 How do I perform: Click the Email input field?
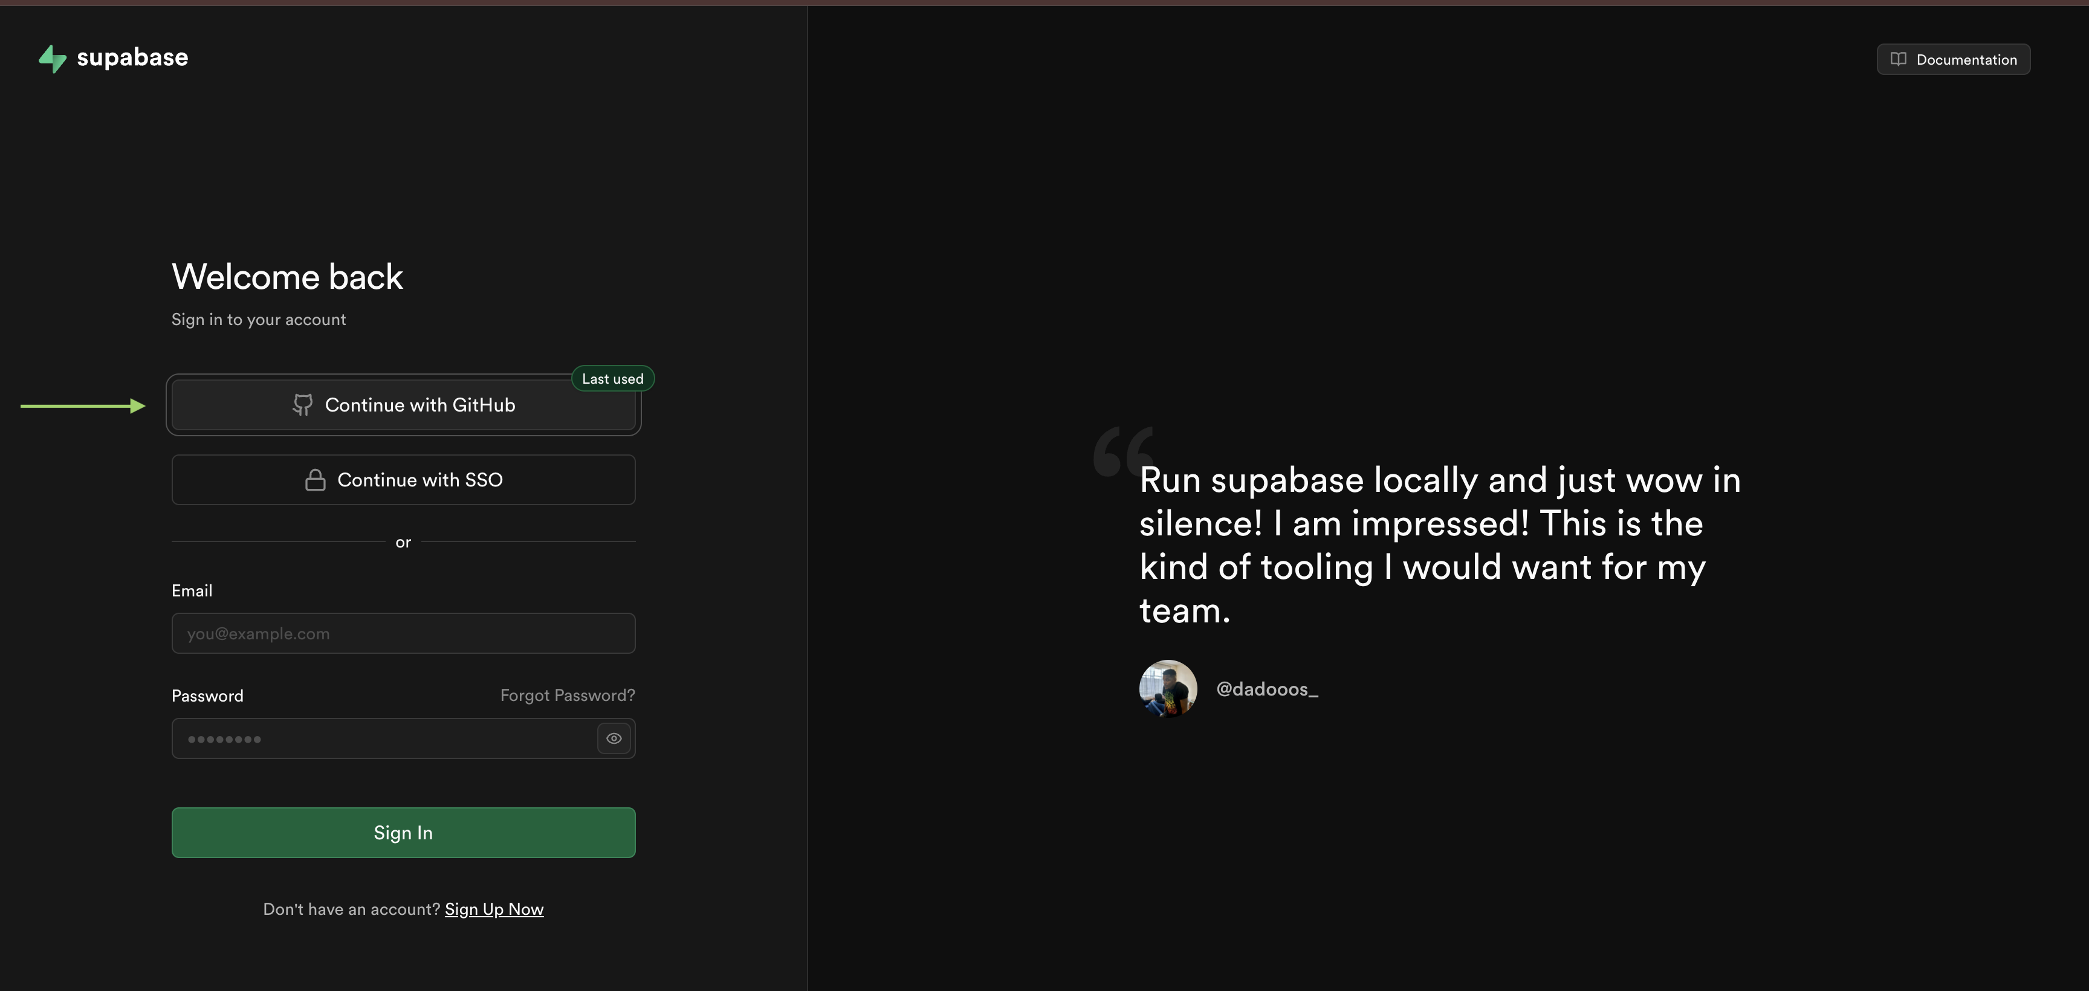(x=403, y=633)
